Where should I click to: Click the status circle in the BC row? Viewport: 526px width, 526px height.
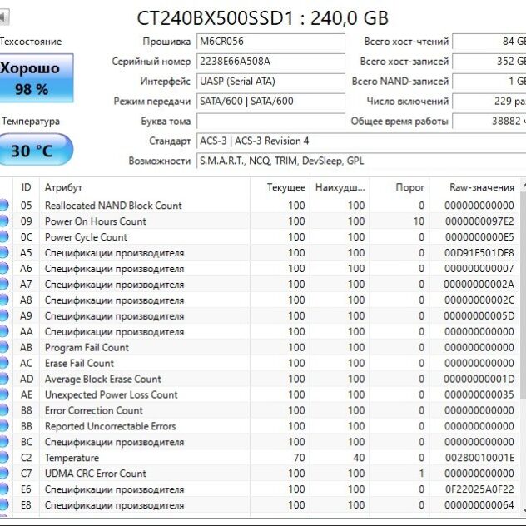pyautogui.click(x=3, y=441)
